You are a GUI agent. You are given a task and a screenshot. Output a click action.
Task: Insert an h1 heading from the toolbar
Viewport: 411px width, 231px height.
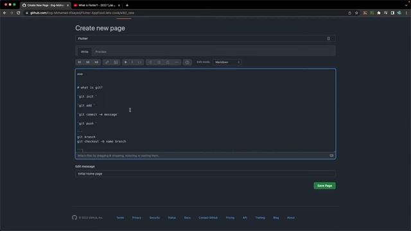point(80,62)
